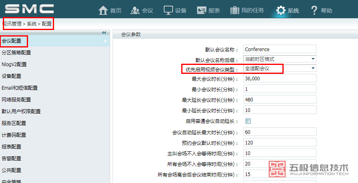The image size is (358, 183).
Task: Select 计费码配置 in the sidebar
Action: click(14, 135)
